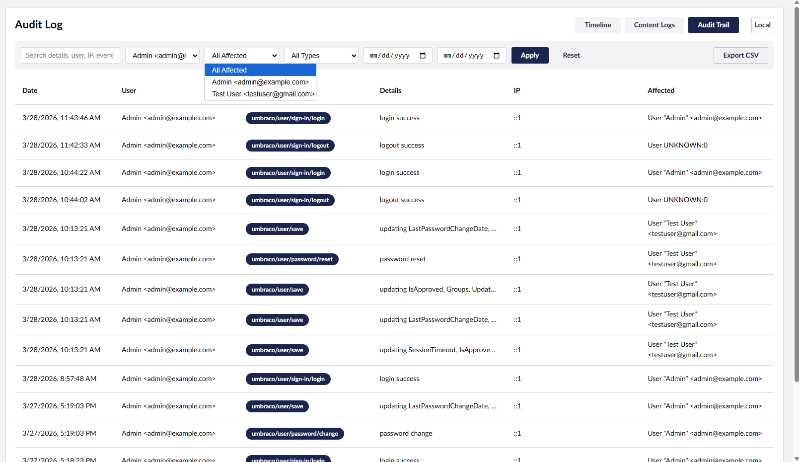Apply the selected filters
The image size is (800, 462).
click(x=530, y=55)
